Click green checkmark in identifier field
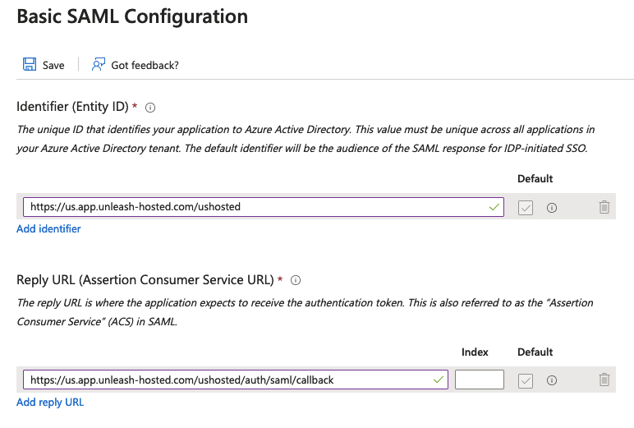Viewport: 634px width, 428px height. [x=494, y=207]
